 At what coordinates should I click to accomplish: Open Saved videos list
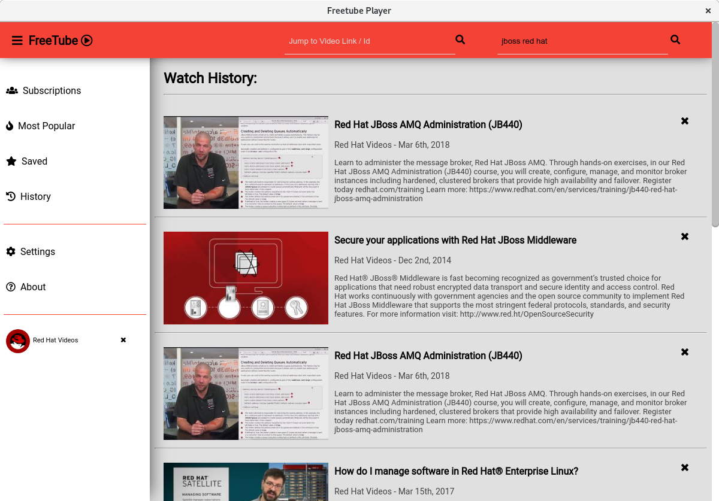pyautogui.click(x=34, y=162)
